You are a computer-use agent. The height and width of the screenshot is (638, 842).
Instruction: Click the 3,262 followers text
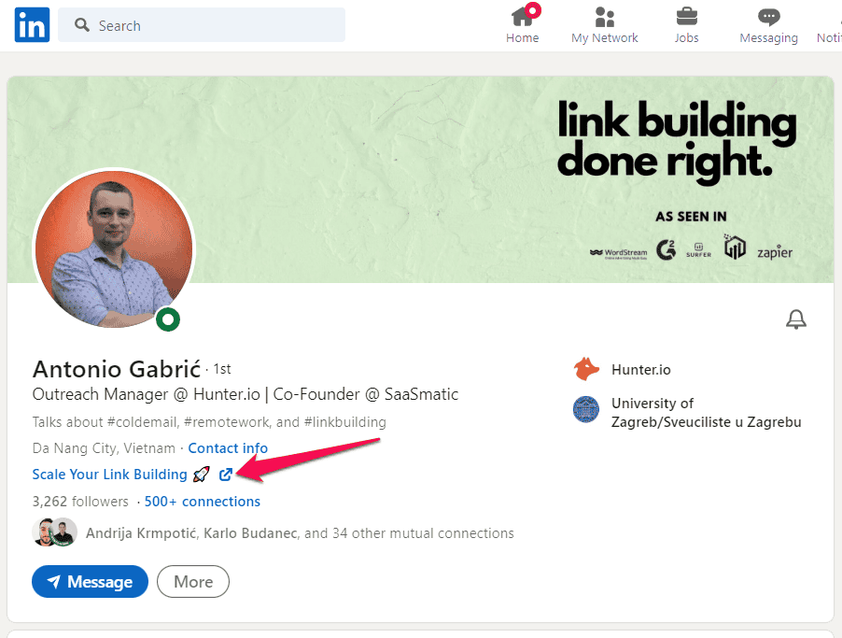(x=80, y=501)
